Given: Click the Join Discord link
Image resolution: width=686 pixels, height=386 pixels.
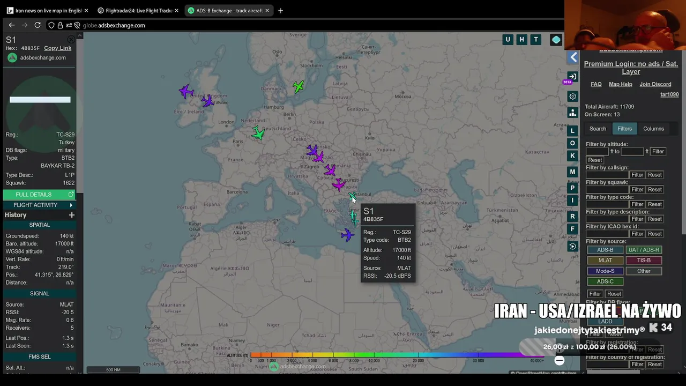Looking at the screenshot, I should tap(655, 84).
